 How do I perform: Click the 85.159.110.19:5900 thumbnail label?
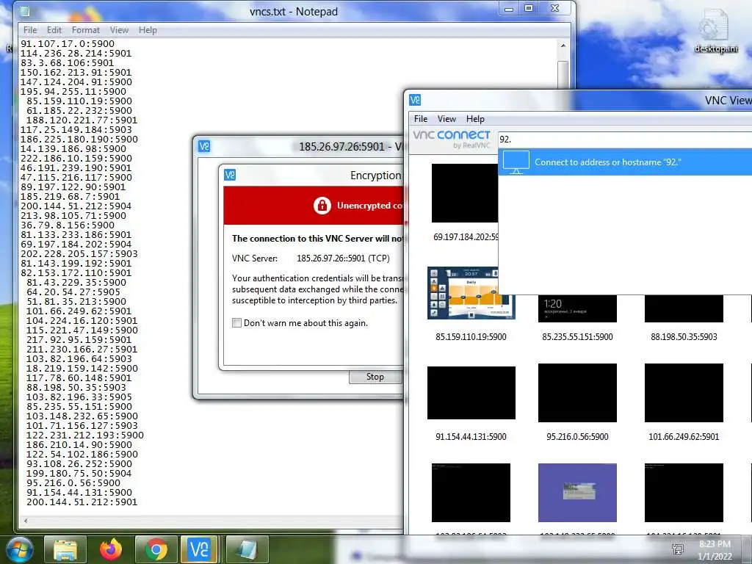pyautogui.click(x=471, y=336)
